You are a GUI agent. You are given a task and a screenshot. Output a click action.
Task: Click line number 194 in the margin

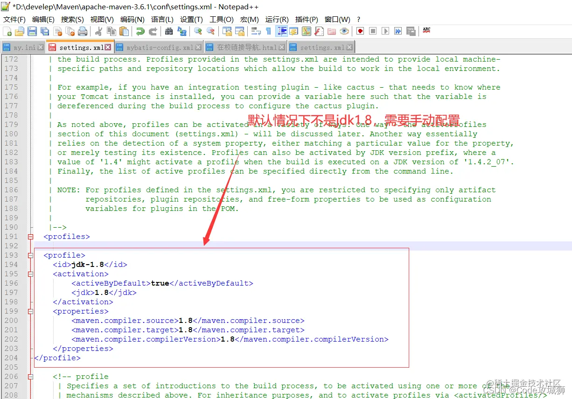tap(11, 265)
